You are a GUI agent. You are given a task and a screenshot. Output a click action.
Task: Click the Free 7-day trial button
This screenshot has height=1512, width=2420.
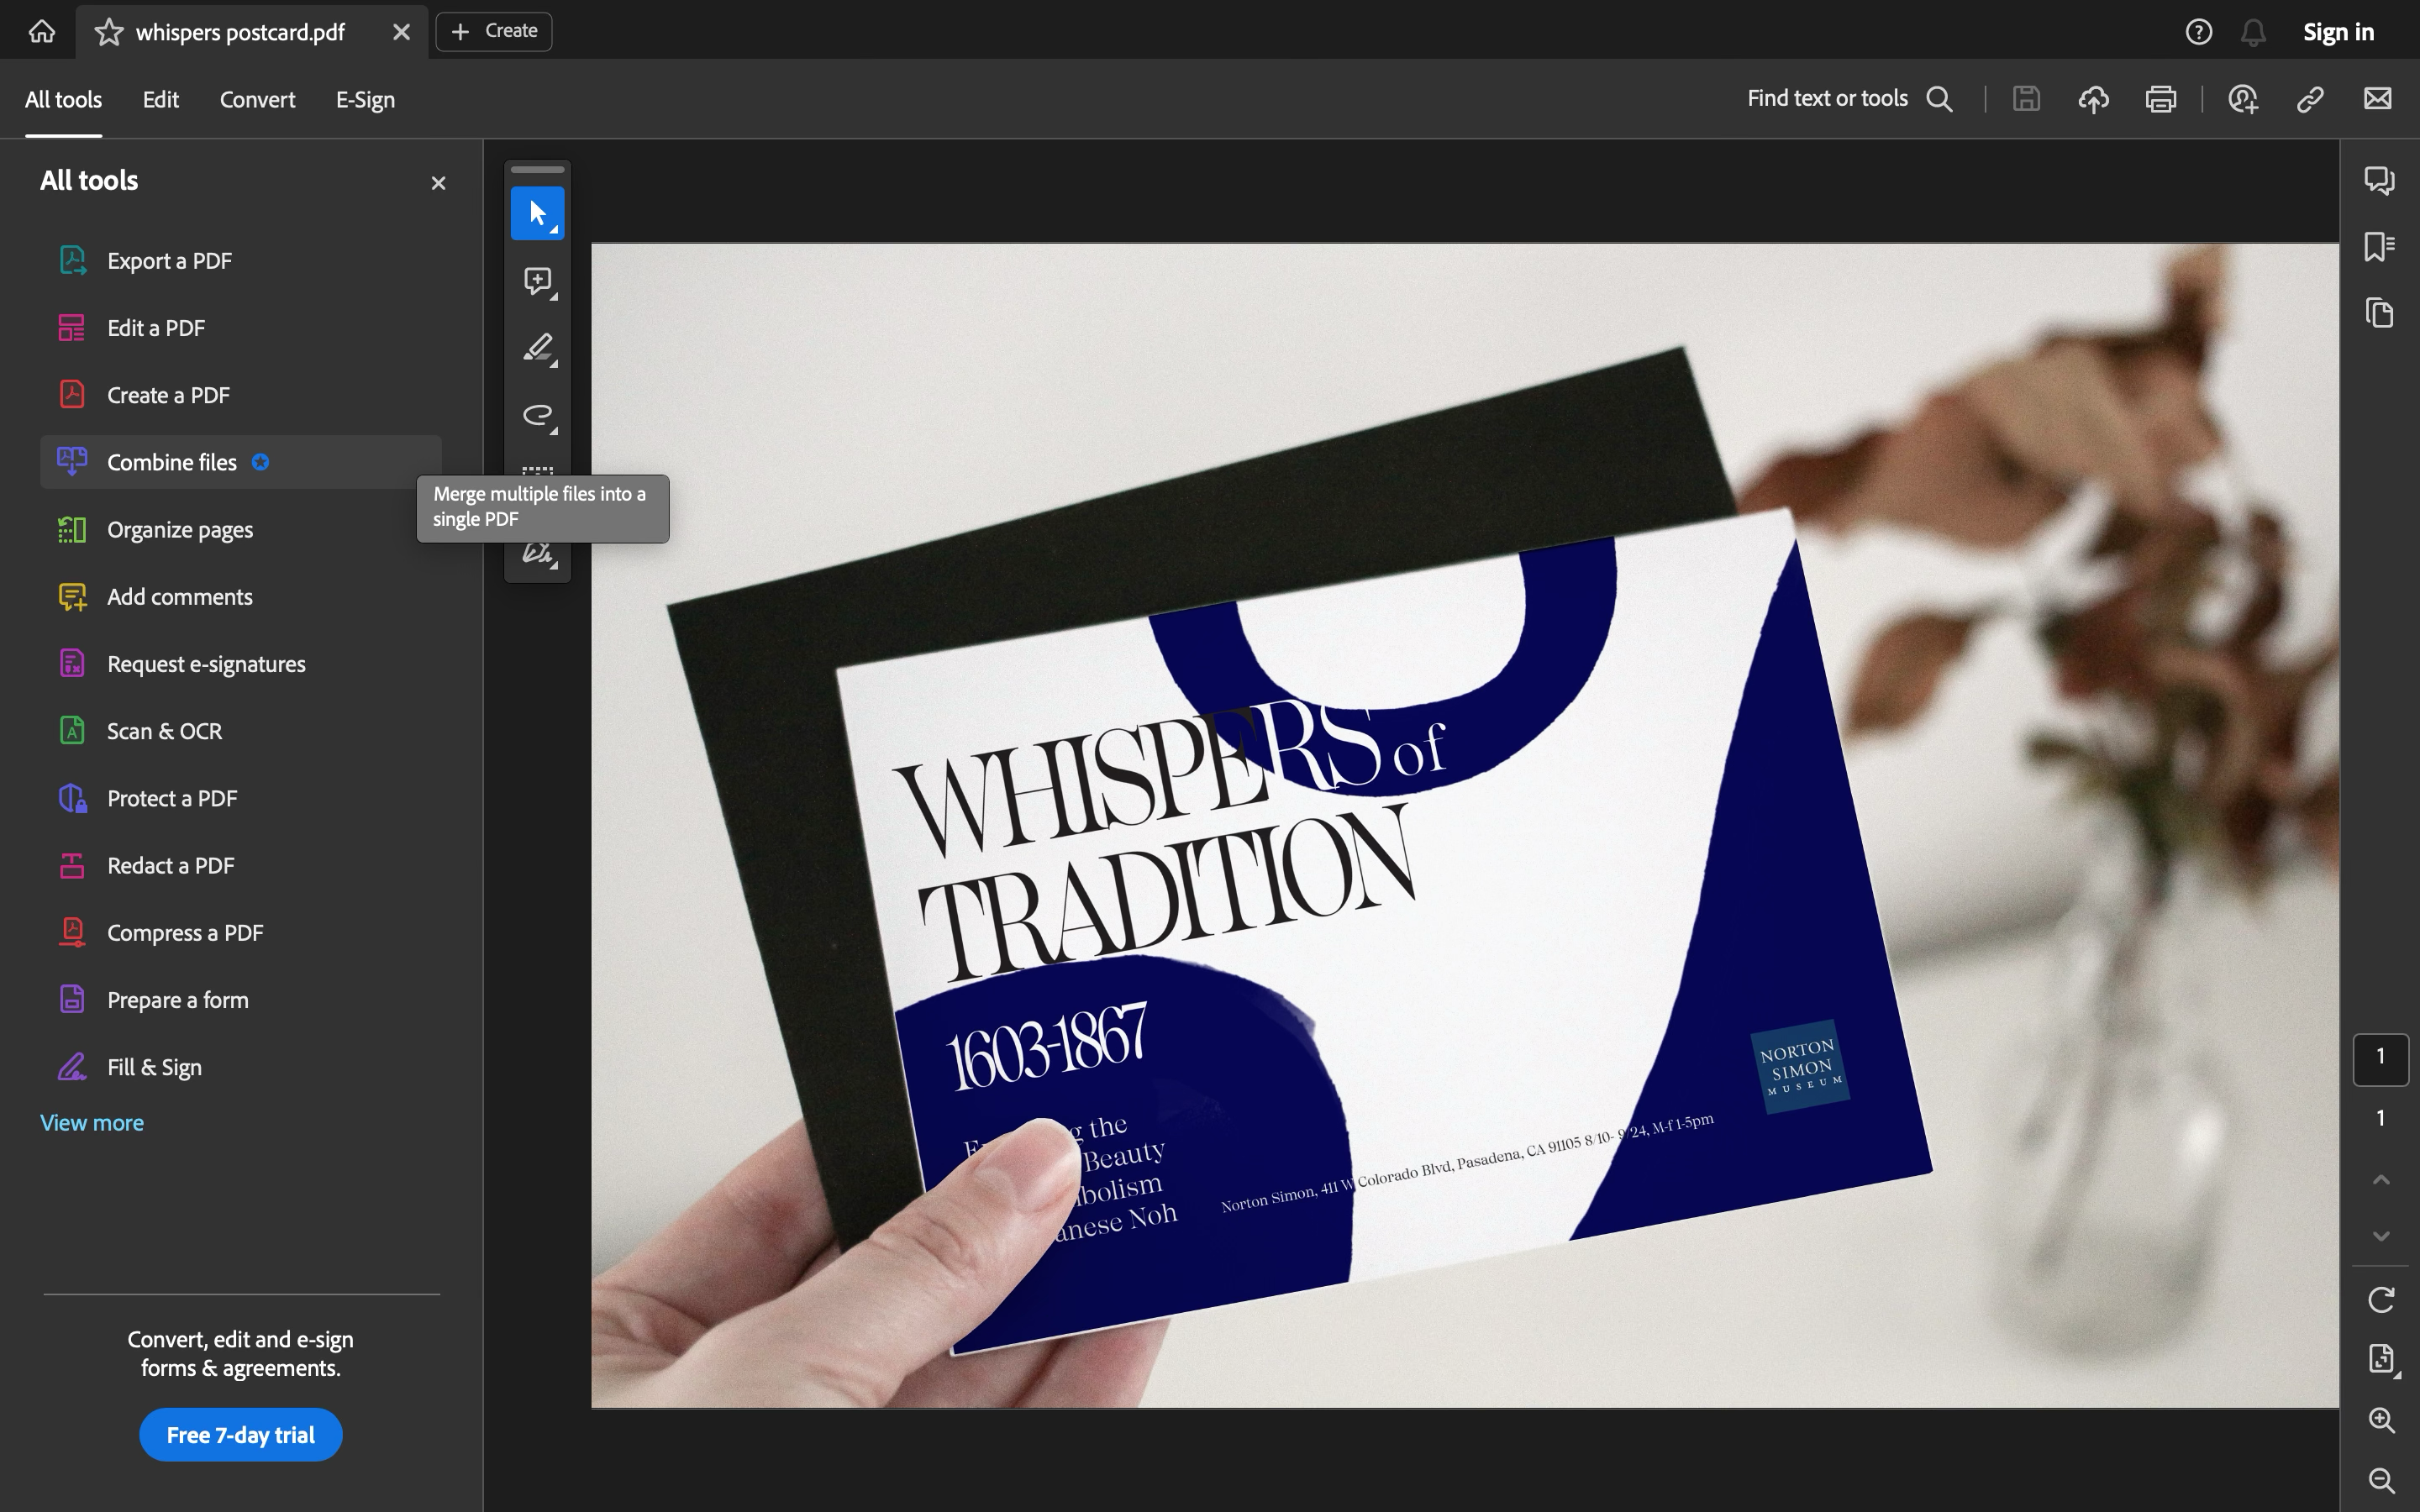(240, 1435)
